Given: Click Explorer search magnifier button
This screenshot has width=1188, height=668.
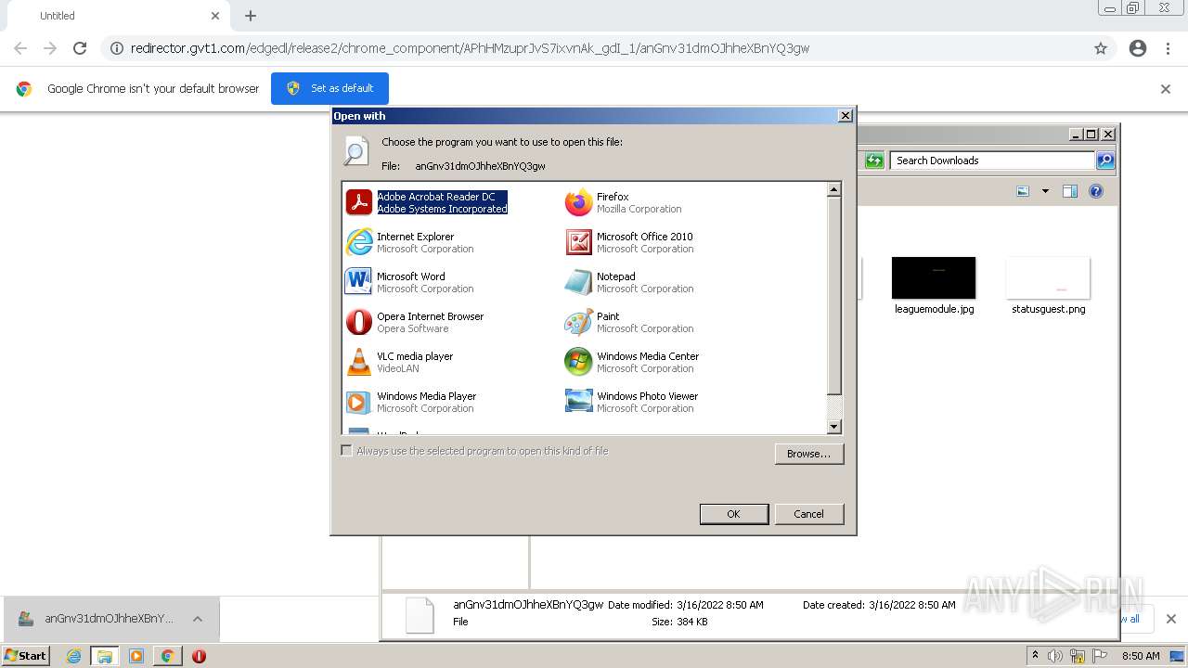Looking at the screenshot, I should (1105, 161).
